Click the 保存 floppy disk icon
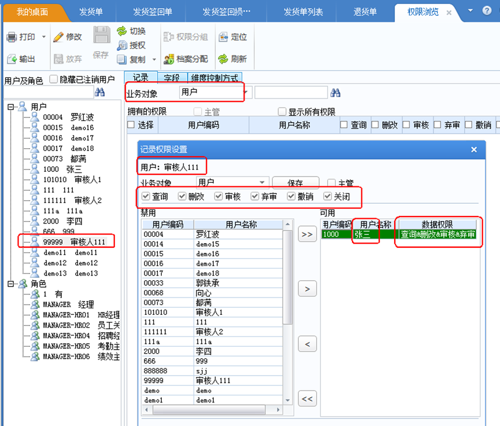 [102, 35]
